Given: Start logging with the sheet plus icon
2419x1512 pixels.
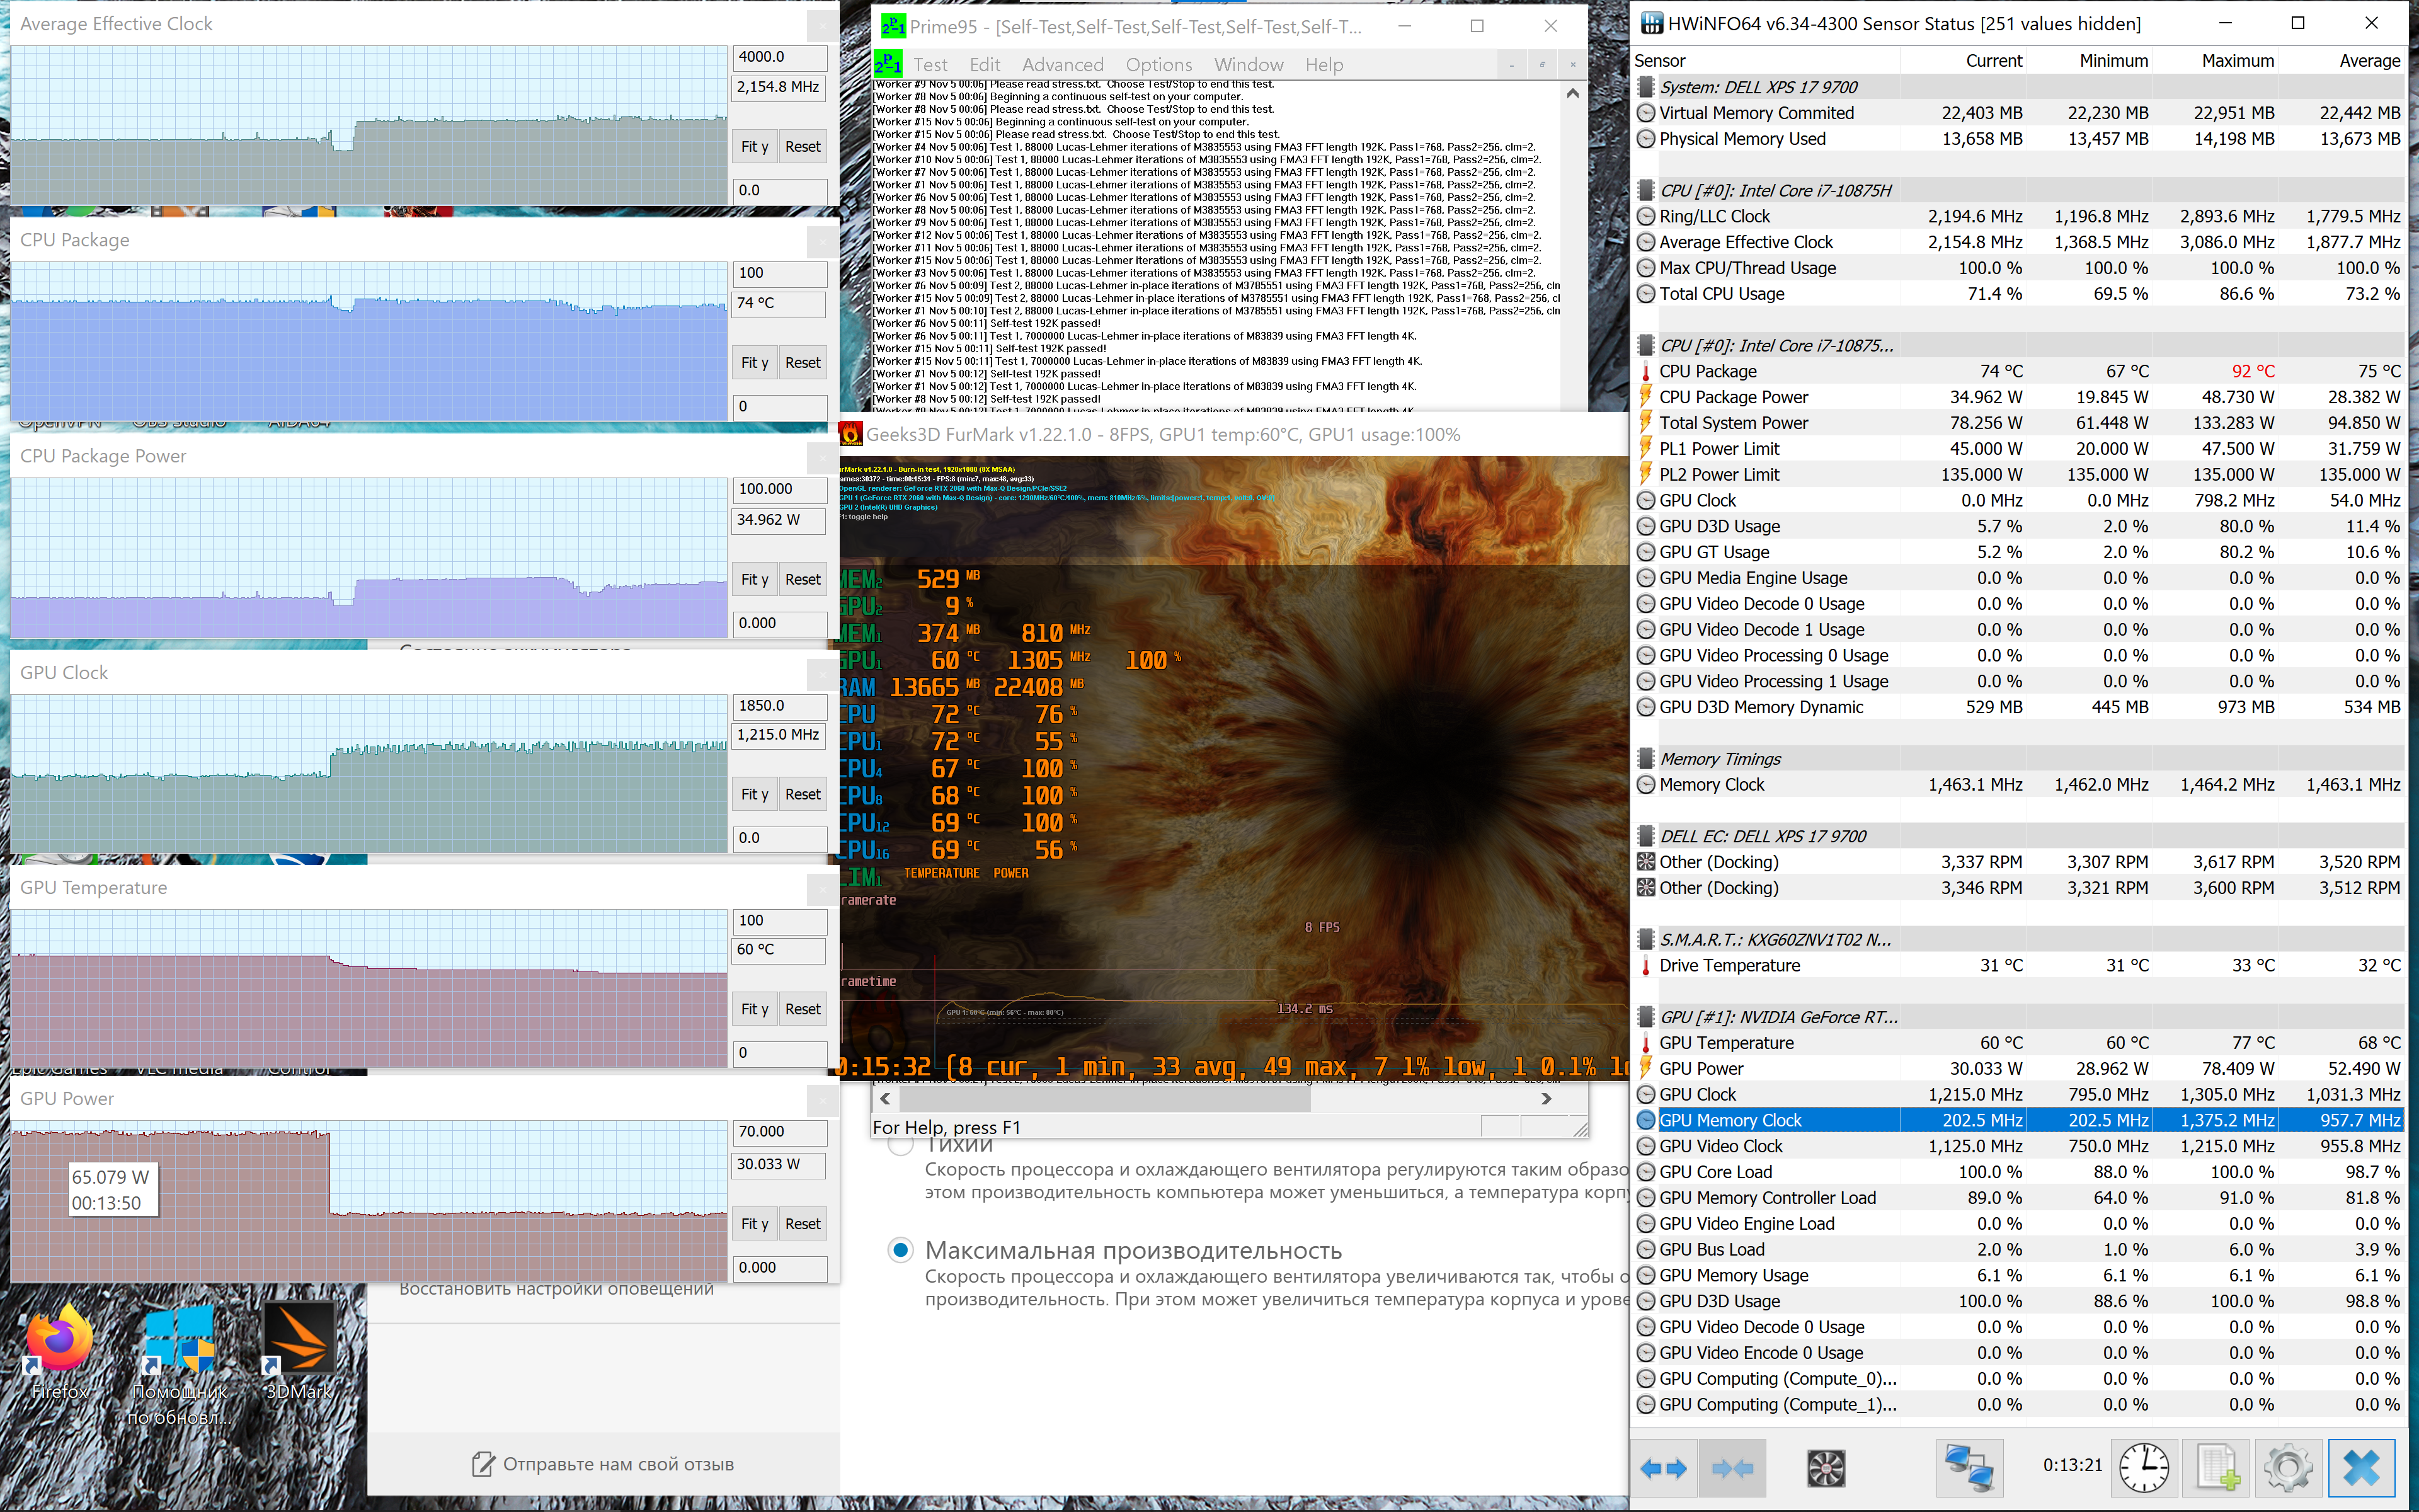Looking at the screenshot, I should coord(2218,1468).
